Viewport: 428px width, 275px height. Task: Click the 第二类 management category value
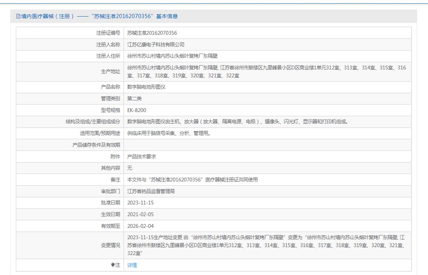135,98
